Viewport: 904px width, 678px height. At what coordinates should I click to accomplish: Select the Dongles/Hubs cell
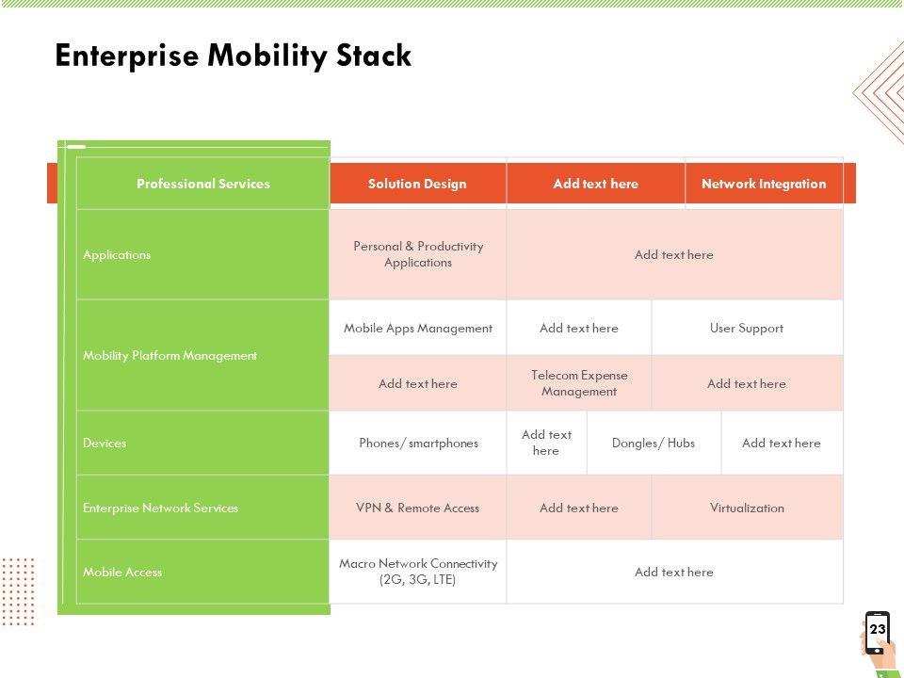click(654, 443)
